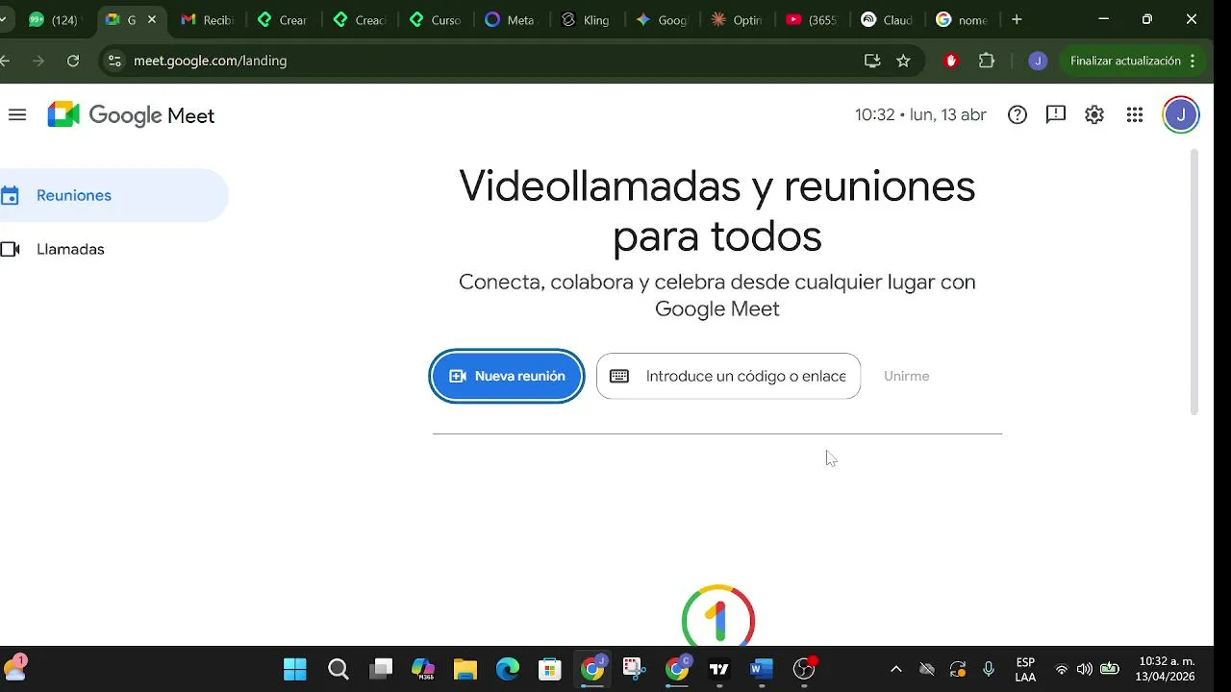Viewport: 1231px width, 692px height.
Task: Bookmark this page with the star icon
Action: tap(903, 61)
